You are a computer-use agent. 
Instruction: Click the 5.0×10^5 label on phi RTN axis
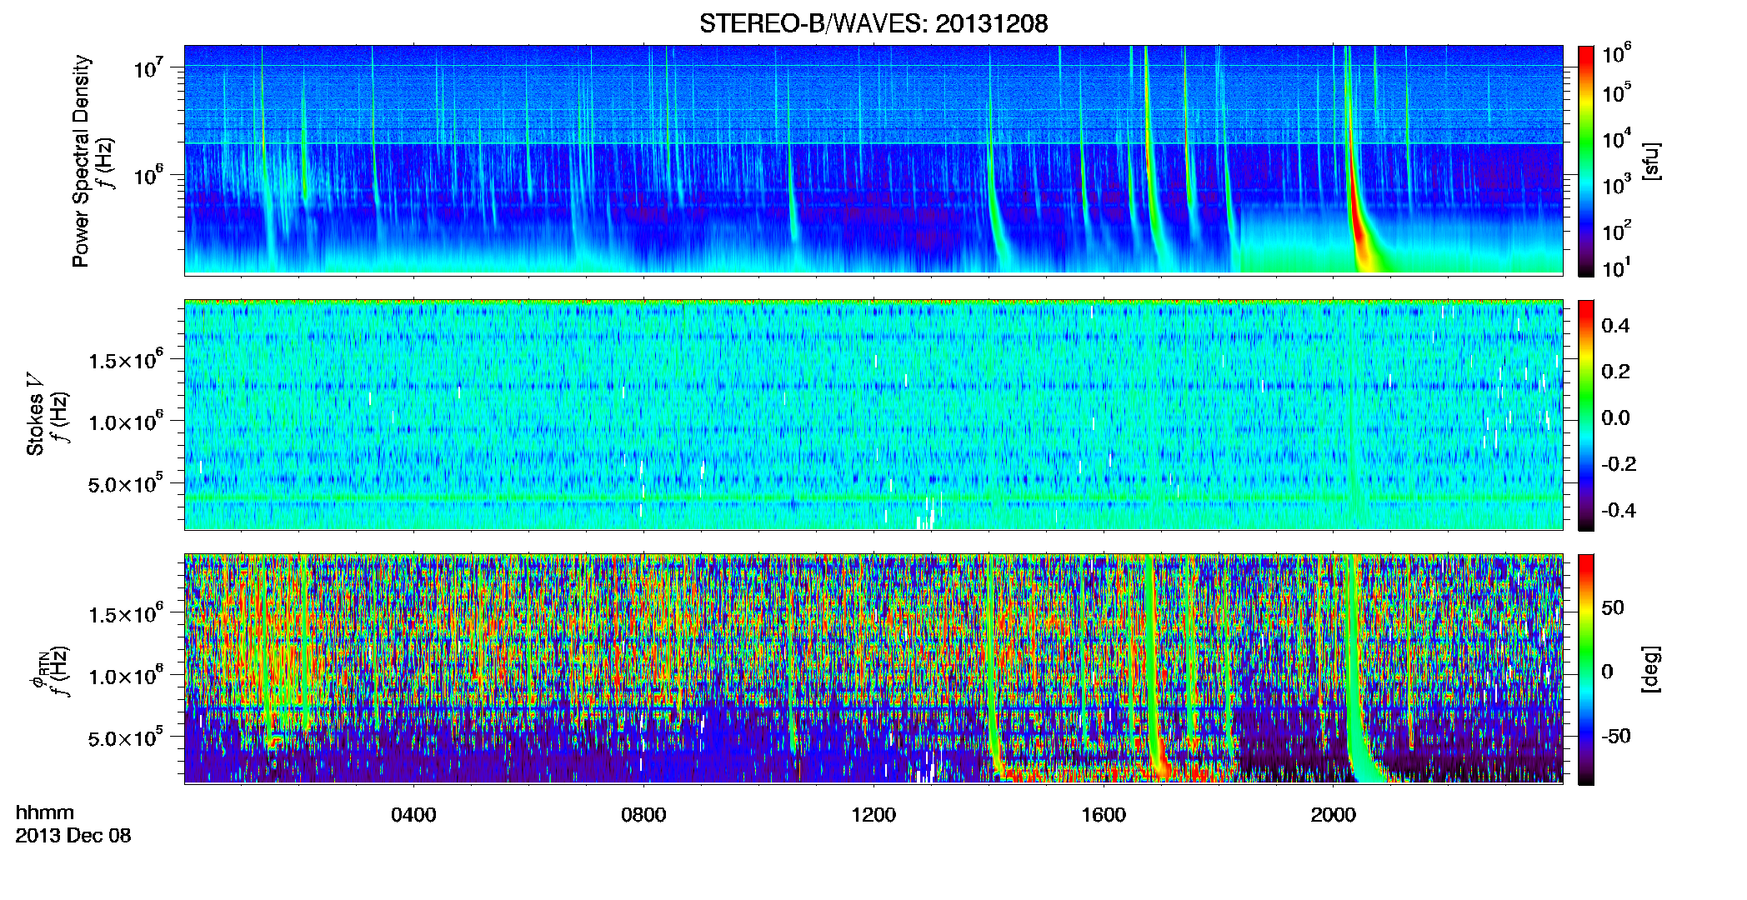(126, 737)
